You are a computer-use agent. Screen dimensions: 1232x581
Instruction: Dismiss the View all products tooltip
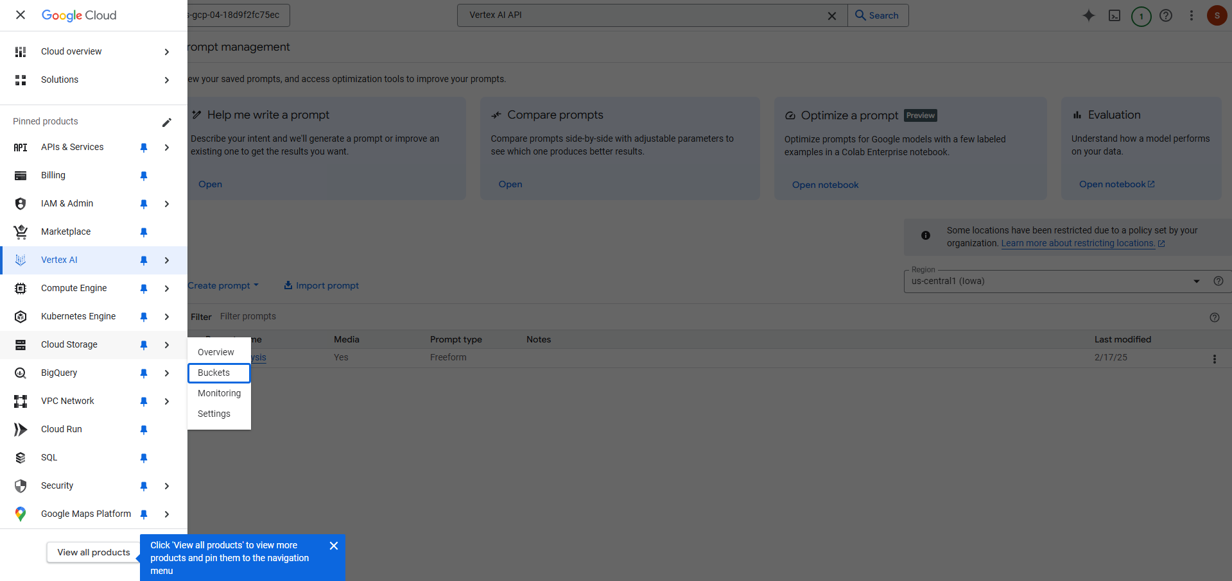(x=334, y=546)
